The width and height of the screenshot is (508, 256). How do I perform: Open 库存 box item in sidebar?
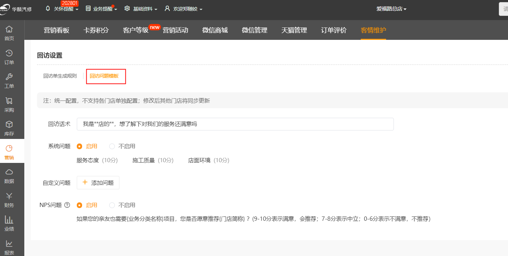tap(9, 128)
